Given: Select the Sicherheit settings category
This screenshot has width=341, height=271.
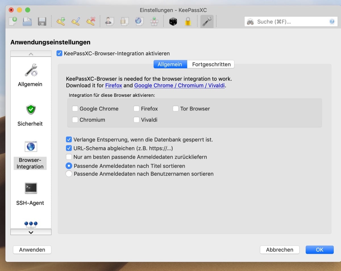Looking at the screenshot, I should point(30,115).
